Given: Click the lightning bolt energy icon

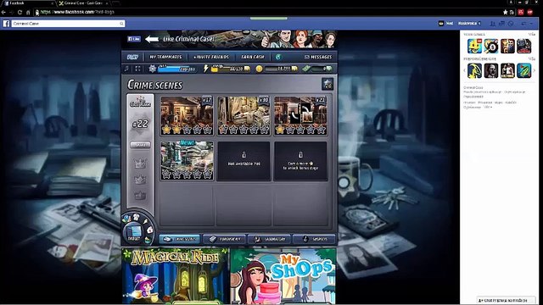Looking at the screenshot, I should (206, 68).
